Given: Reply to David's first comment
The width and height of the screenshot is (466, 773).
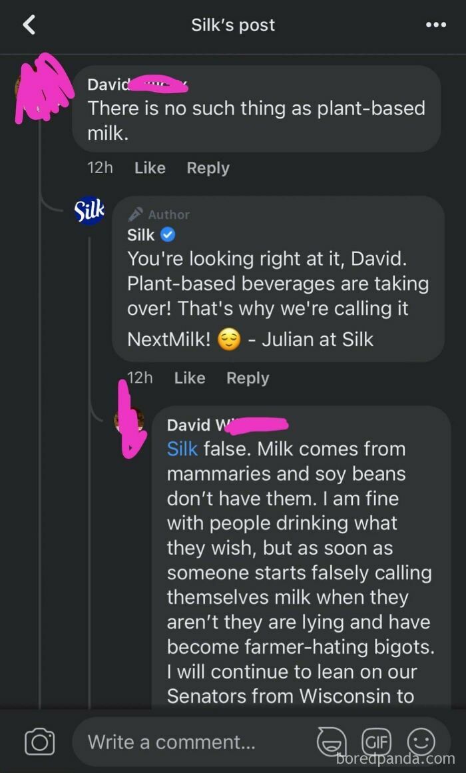Looking at the screenshot, I should click(208, 168).
